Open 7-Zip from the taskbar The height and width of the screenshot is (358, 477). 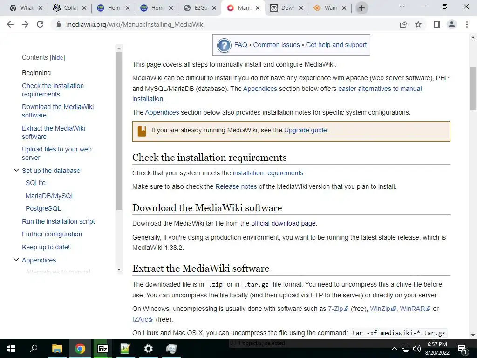[x=103, y=349]
